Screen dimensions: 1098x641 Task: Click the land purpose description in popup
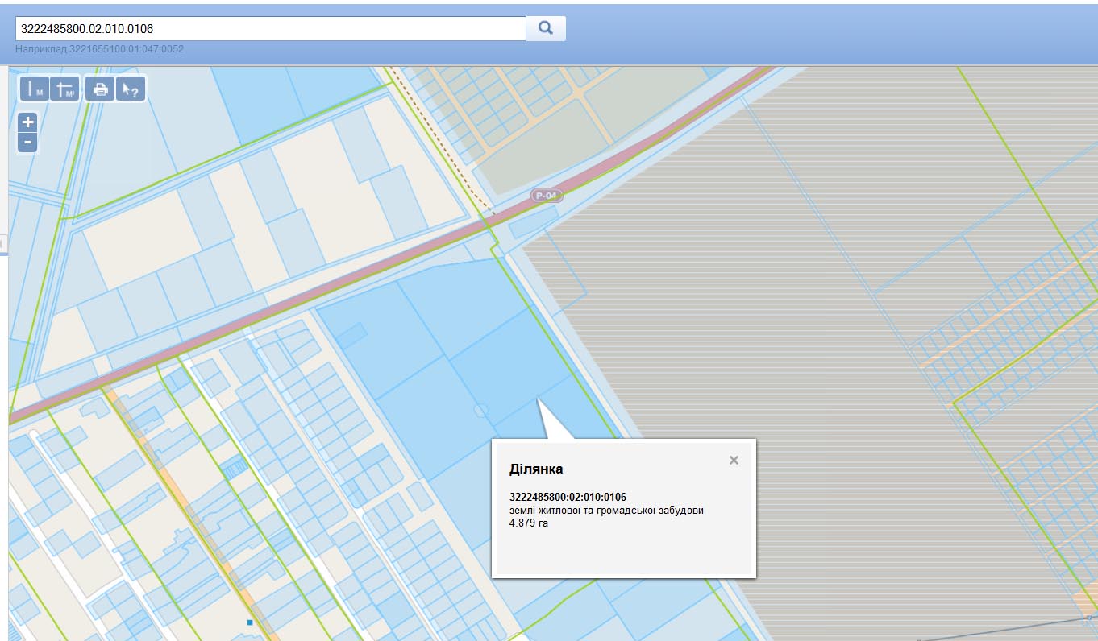click(x=612, y=511)
